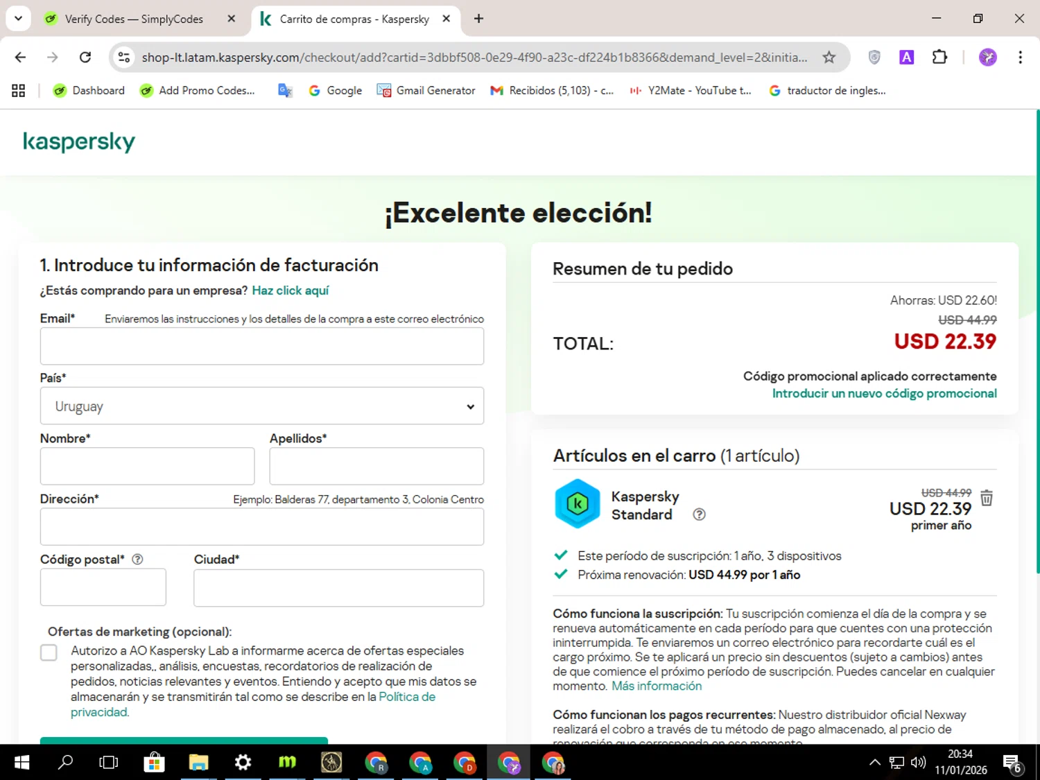Image resolution: width=1040 pixels, height=780 pixels.
Task: Open the tab search dropdown arrow
Action: tap(19, 19)
